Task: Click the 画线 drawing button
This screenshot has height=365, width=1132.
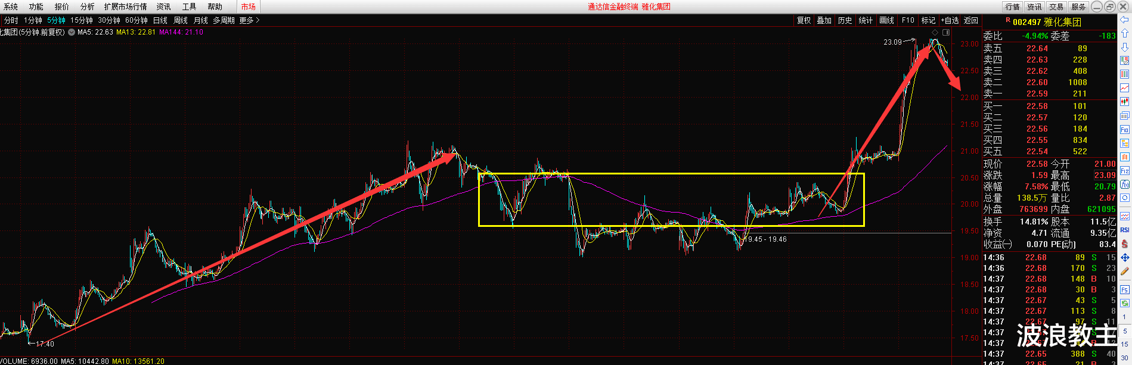Action: [x=886, y=20]
